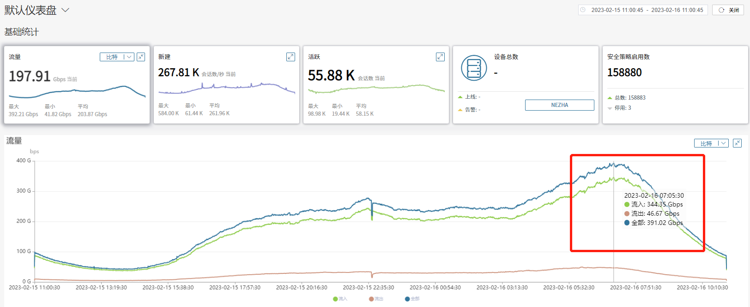Click the server icon in 设备总数 card
The height and width of the screenshot is (307, 750).
coord(474,68)
